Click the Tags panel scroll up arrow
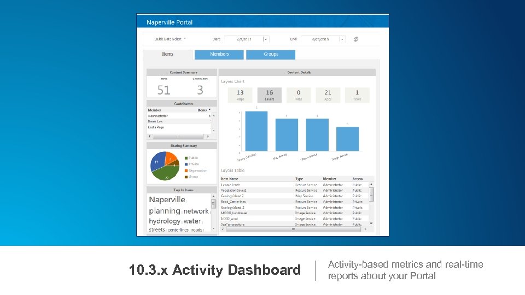525x295 pixels. pos(214,196)
